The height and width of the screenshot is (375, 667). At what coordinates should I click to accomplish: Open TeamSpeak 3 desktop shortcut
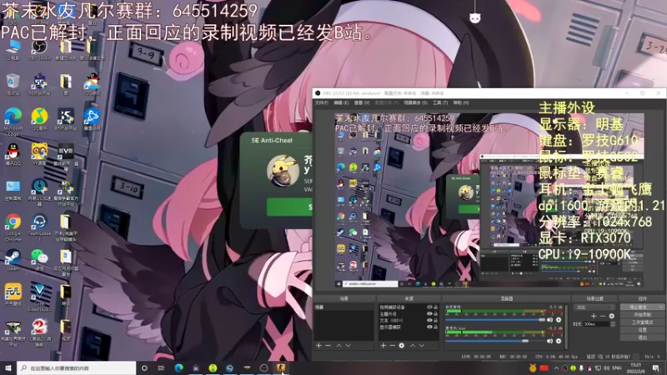[39, 227]
